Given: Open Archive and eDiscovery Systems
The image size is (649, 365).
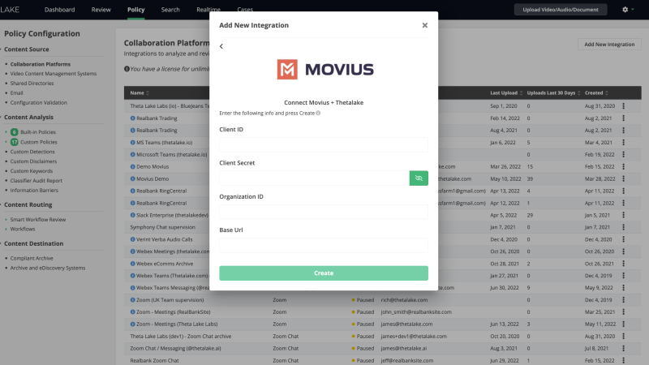Looking at the screenshot, I should [x=48, y=268].
